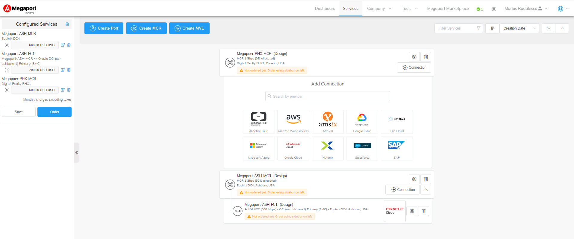This screenshot has width=574, height=239.
Task: Edit Megaport-ASH-MCR in configured services sidebar
Action: (x=63, y=45)
